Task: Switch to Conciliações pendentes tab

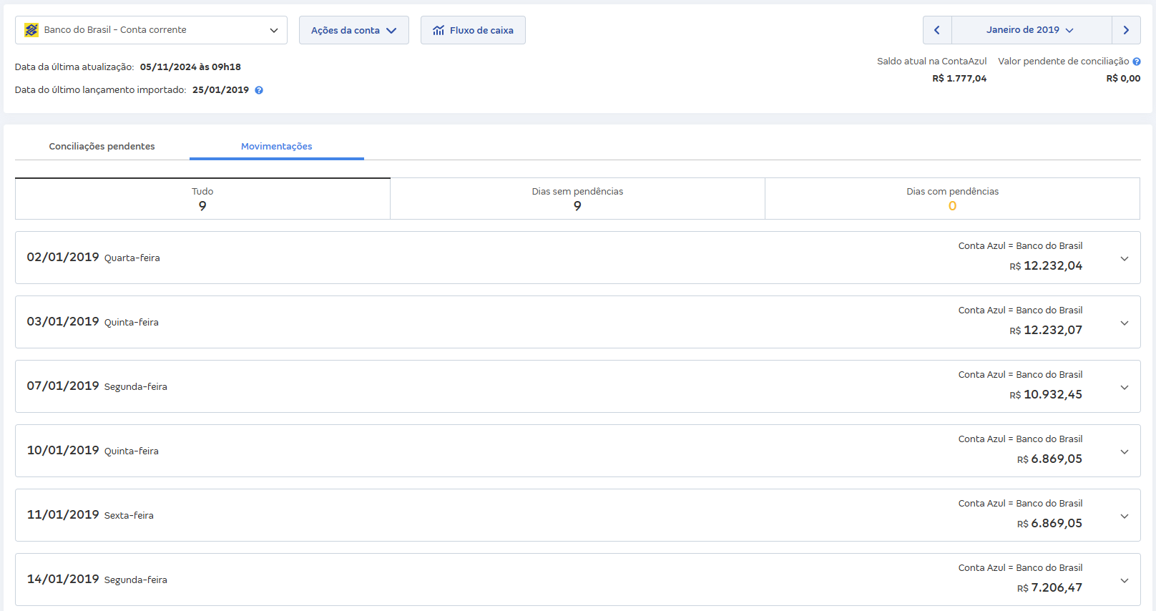Action: (x=102, y=146)
